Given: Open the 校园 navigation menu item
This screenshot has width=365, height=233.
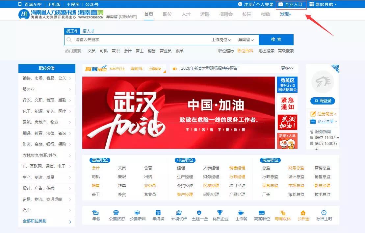Looking at the screenshot, I should click(x=247, y=14).
